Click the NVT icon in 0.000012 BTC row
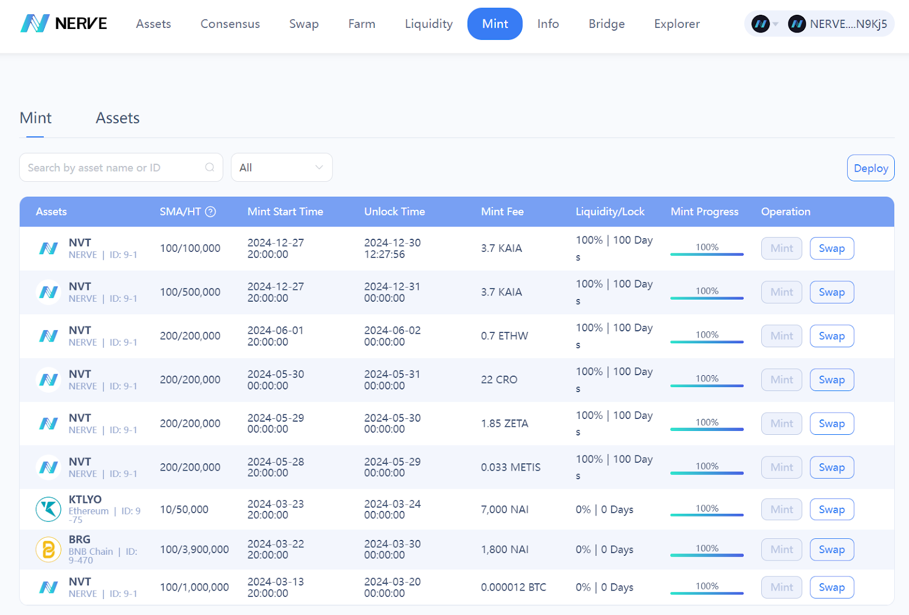This screenshot has width=909, height=615. coord(48,587)
